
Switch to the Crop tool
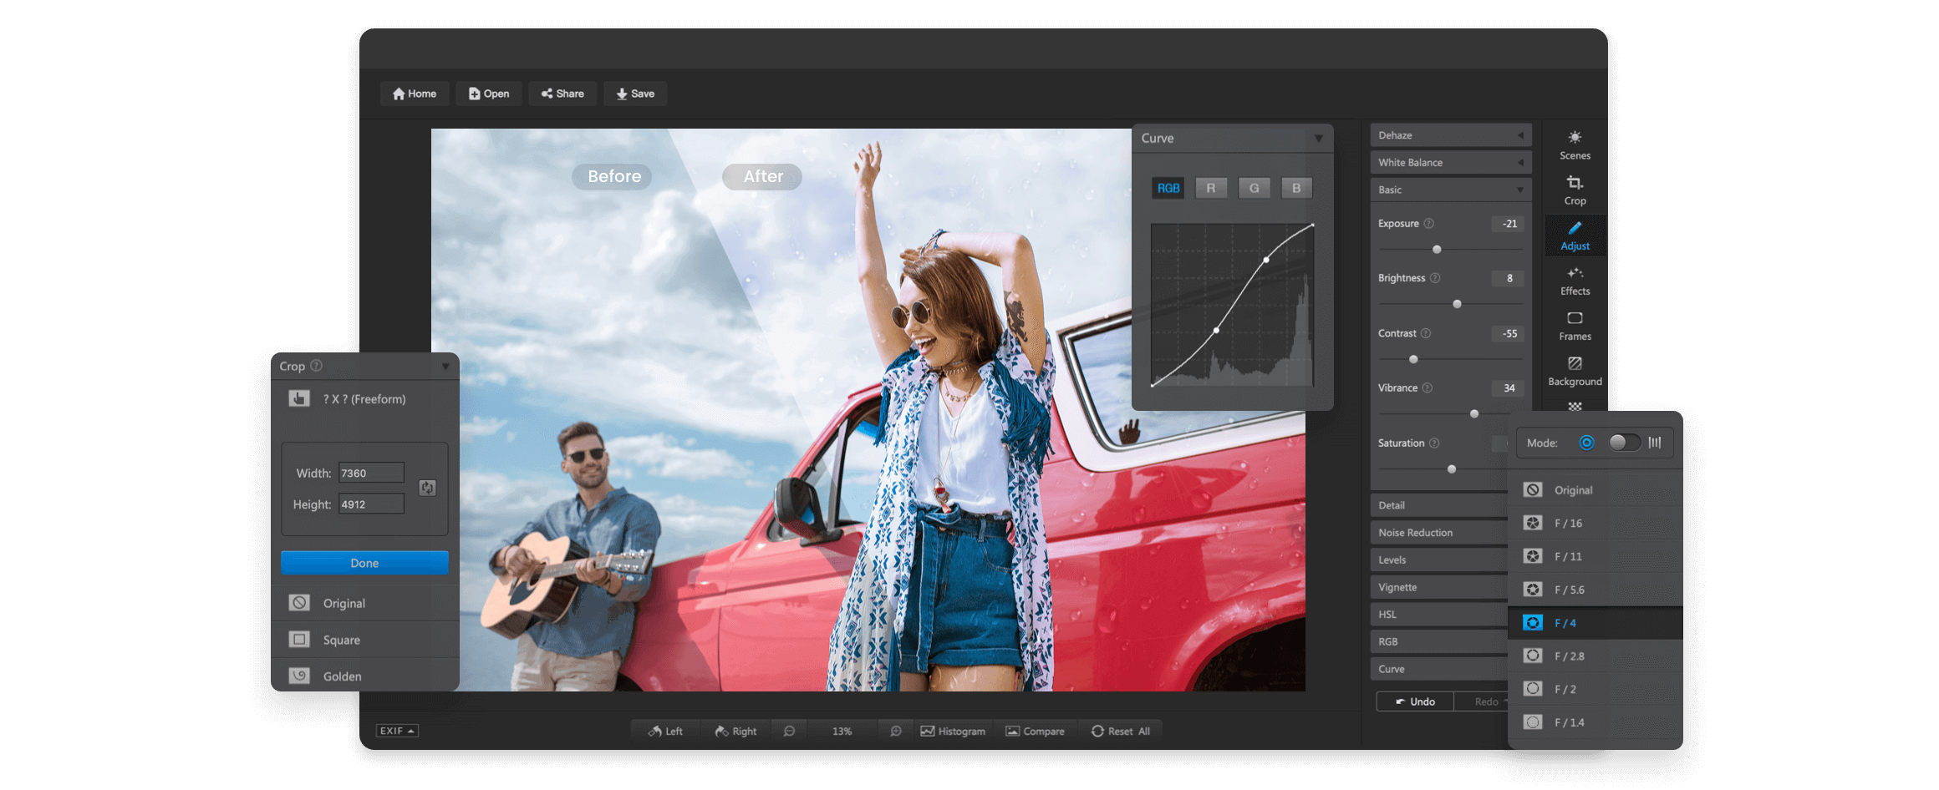tap(1574, 190)
